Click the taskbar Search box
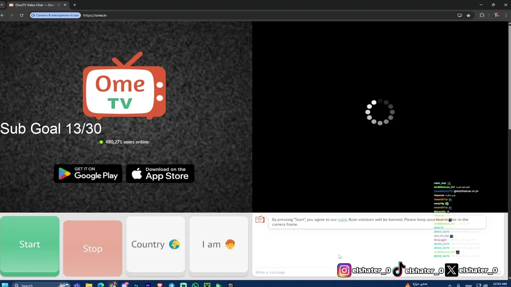 click(42, 285)
